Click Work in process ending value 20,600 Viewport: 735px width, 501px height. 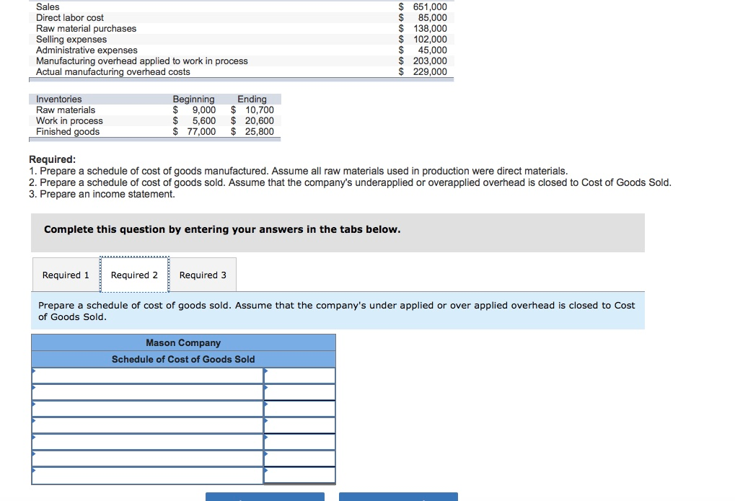click(259, 120)
